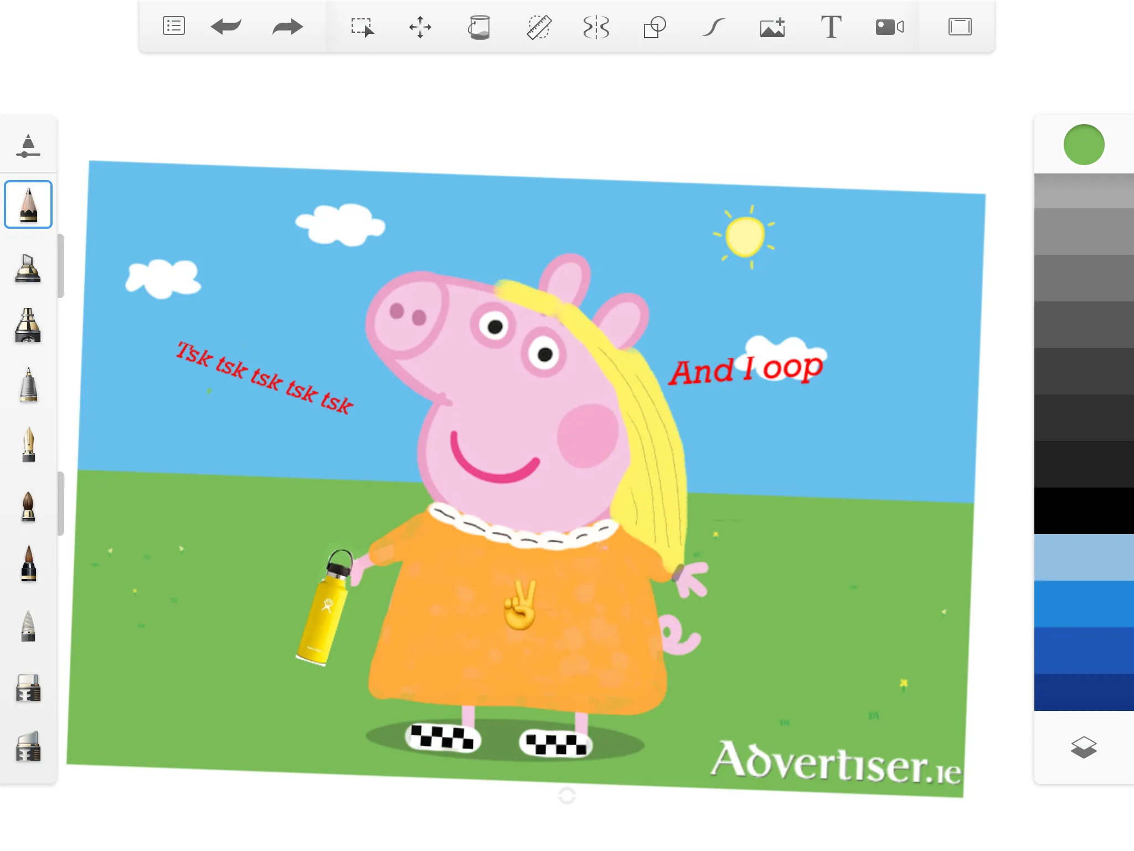Screen dimensions: 1134x851
Task: Pick the black-handled pointed brush pen
Action: click(x=28, y=563)
